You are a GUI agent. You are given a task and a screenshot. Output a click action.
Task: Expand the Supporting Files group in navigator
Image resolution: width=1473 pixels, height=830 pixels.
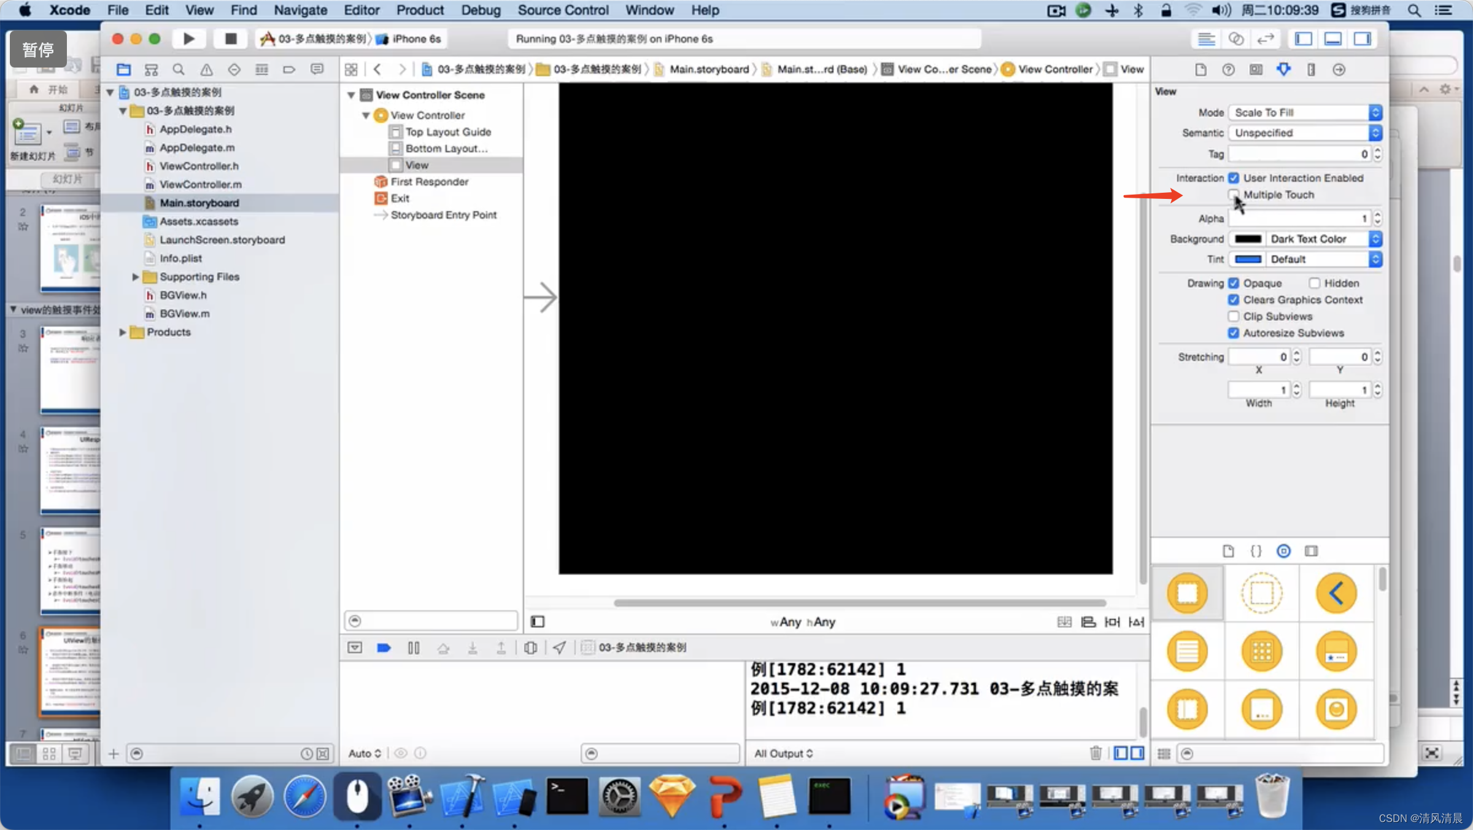133,276
